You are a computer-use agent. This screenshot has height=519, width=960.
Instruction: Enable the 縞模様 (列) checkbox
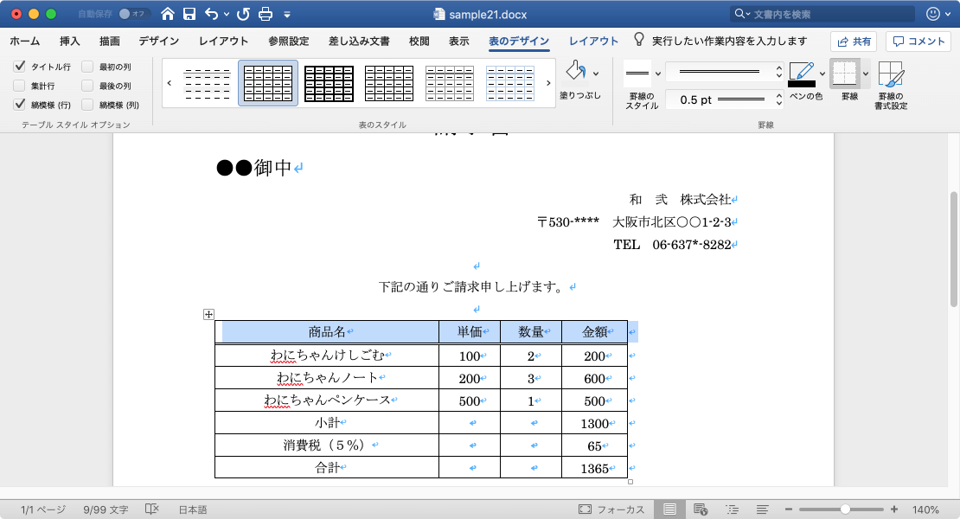[87, 105]
